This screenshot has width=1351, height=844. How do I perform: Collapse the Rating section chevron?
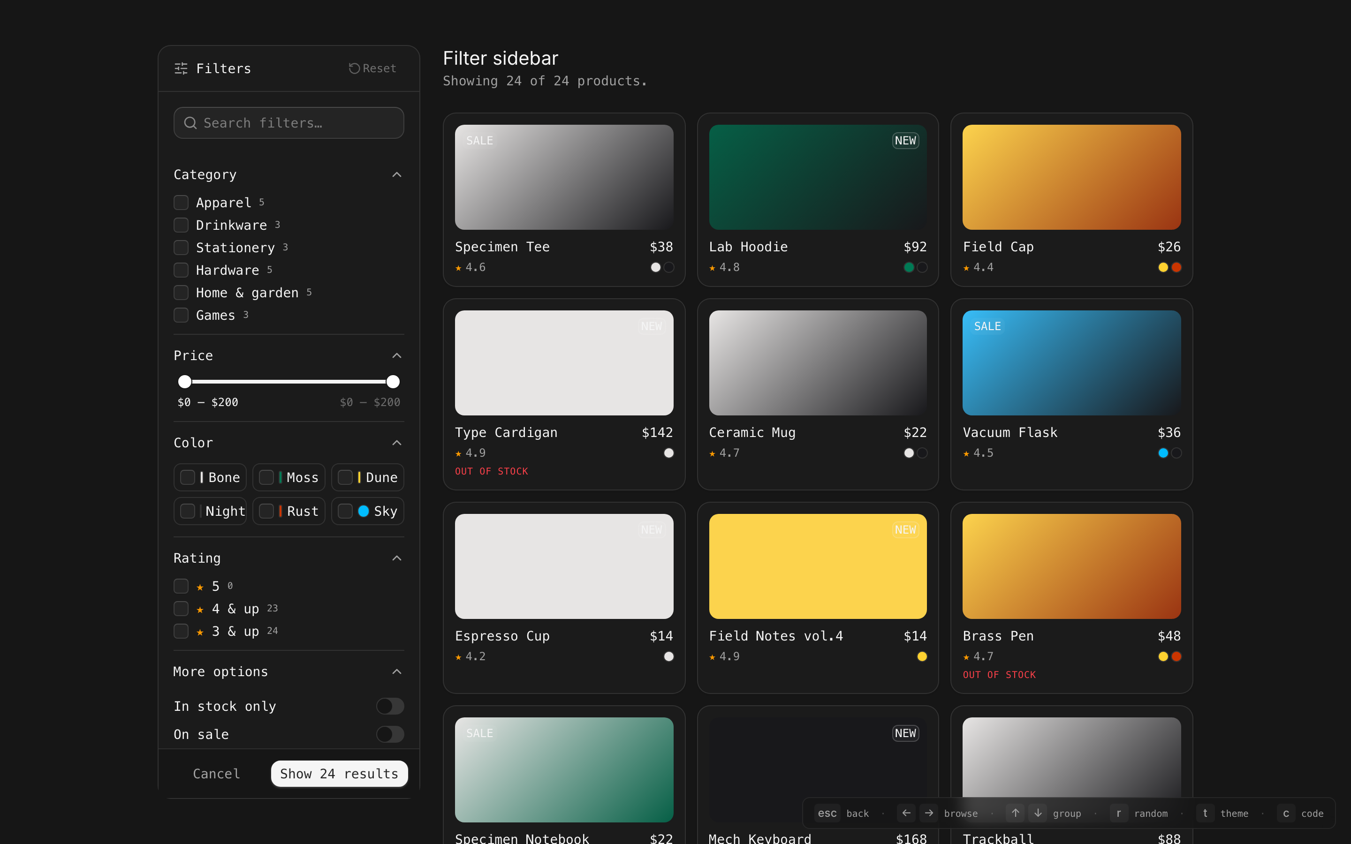[397, 558]
